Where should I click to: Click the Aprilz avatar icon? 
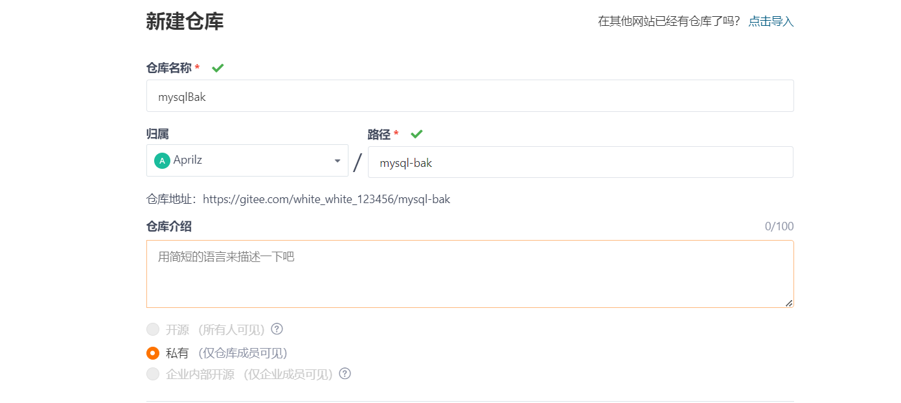click(162, 160)
